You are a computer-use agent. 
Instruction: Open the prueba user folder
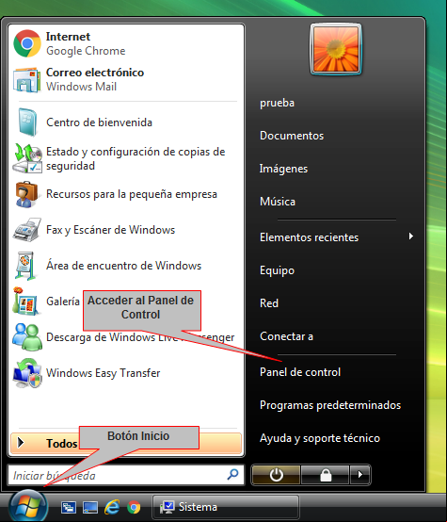point(277,103)
